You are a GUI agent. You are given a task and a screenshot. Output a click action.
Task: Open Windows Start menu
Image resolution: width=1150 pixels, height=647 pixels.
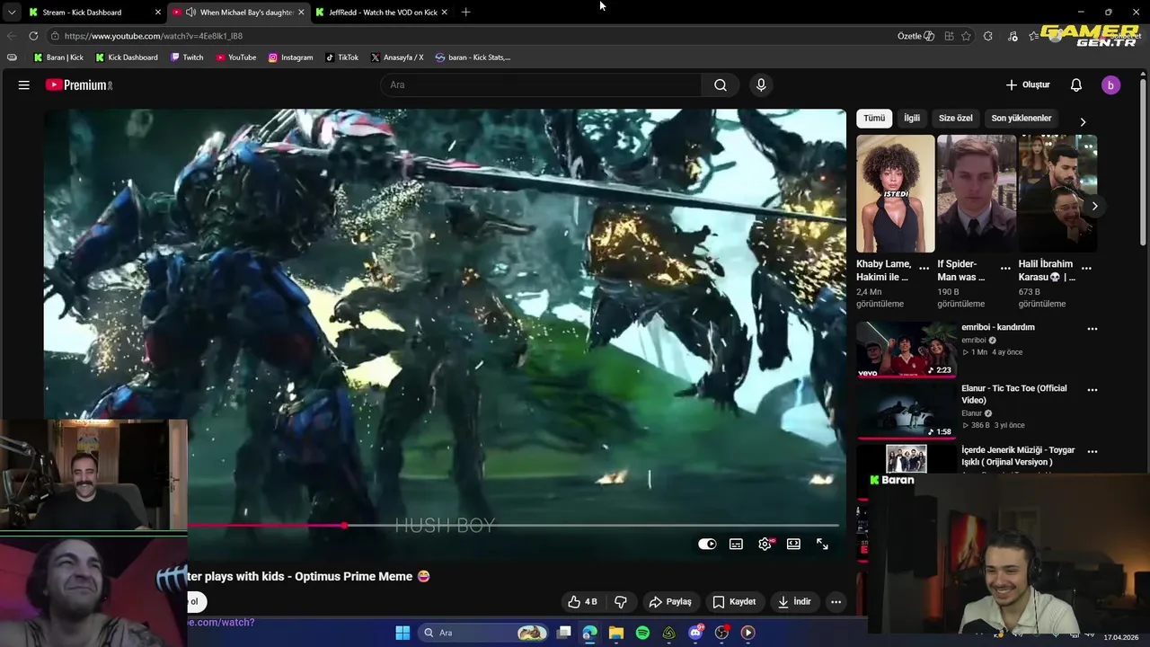coord(402,633)
